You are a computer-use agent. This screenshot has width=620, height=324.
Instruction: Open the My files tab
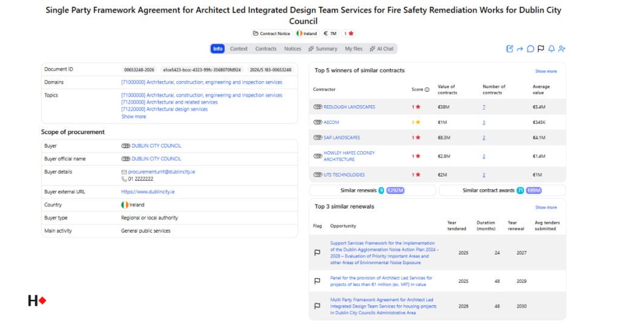pyautogui.click(x=354, y=49)
